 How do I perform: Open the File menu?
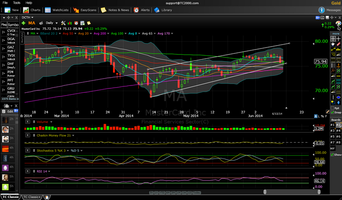click(x=5, y=3)
